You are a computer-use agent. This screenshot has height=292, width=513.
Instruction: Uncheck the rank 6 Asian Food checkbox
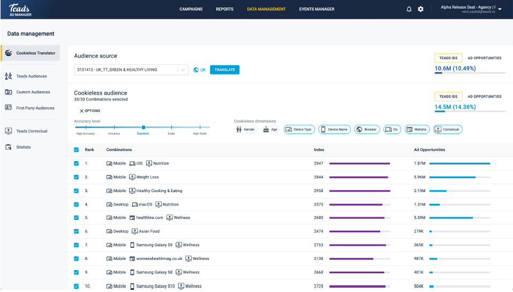[x=76, y=231]
